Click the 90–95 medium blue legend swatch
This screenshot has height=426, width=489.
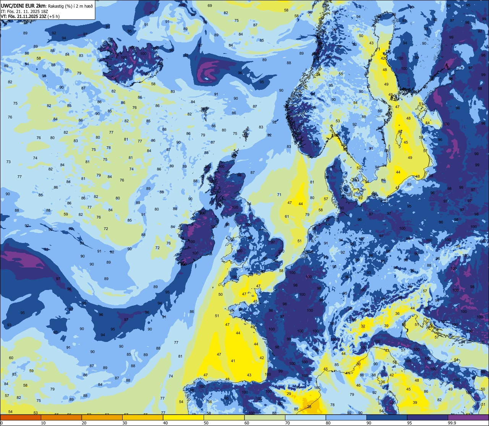[x=387, y=417]
